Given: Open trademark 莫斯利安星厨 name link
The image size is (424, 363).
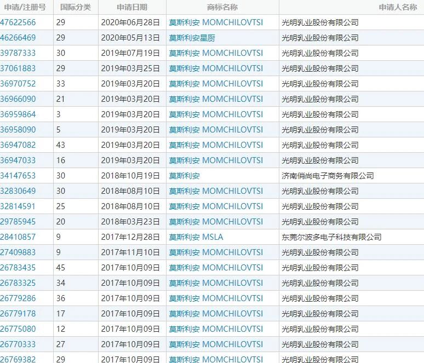Looking at the screenshot, I should click(x=192, y=38).
